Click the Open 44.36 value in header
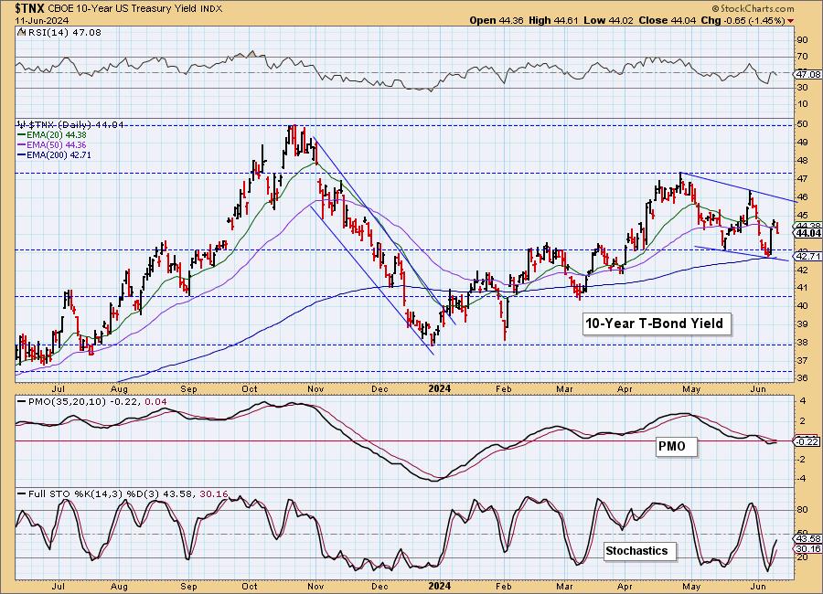The height and width of the screenshot is (594, 823). pos(497,20)
